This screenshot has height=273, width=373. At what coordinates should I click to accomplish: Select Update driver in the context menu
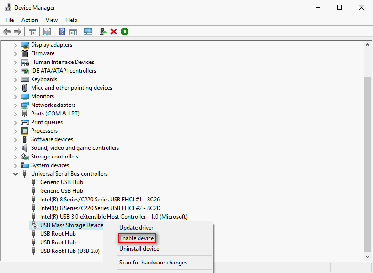point(136,228)
